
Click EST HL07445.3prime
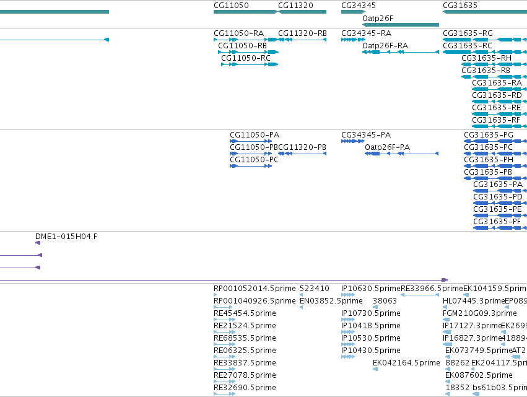tap(445, 307)
